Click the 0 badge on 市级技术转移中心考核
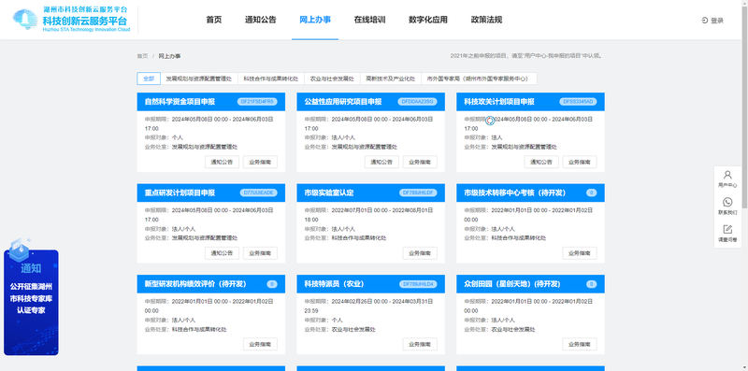This screenshot has width=748, height=371. coord(591,193)
